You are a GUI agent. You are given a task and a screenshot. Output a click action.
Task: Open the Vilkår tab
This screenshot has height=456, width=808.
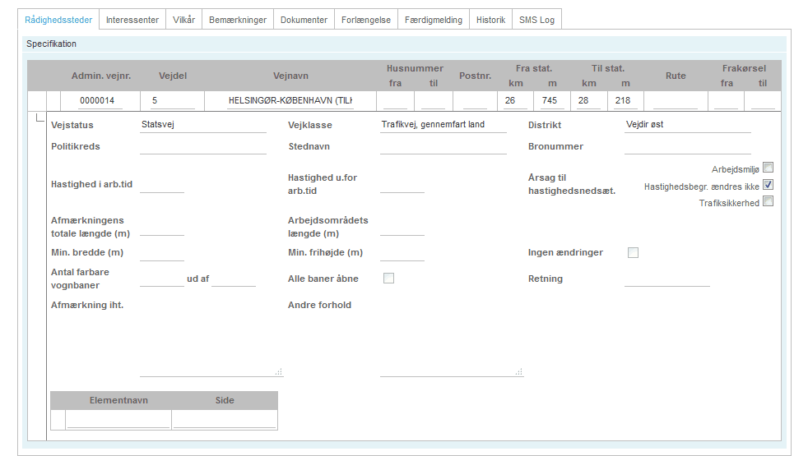[183, 20]
